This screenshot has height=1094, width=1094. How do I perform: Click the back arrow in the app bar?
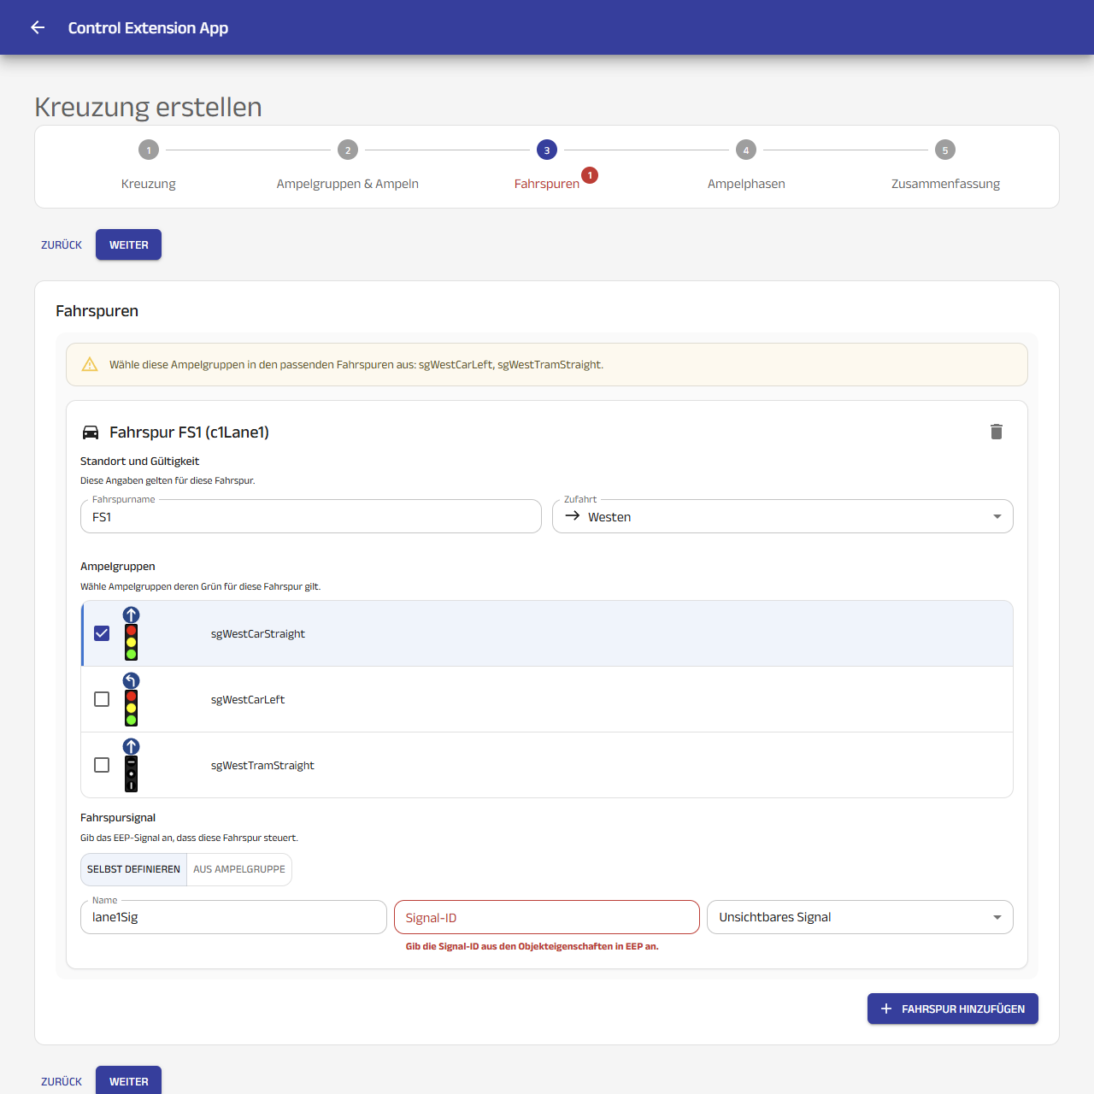[x=38, y=27]
